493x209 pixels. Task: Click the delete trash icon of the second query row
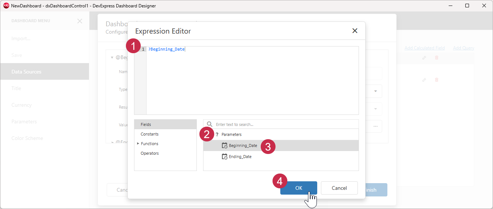[x=436, y=80]
